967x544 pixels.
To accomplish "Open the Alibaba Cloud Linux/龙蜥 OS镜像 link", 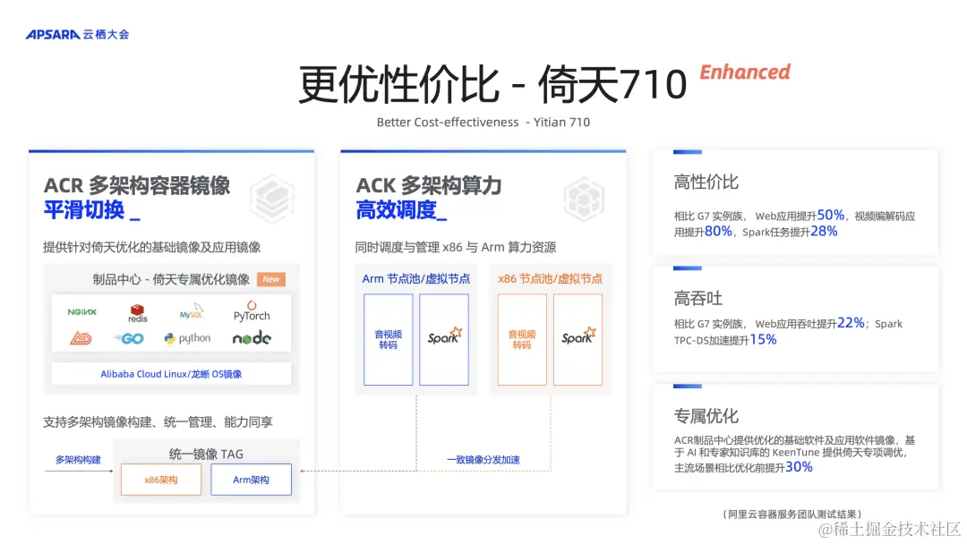I will [172, 374].
